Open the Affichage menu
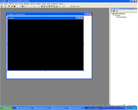Image resolution: width=138 pixels, height=110 pixels. 11,4
